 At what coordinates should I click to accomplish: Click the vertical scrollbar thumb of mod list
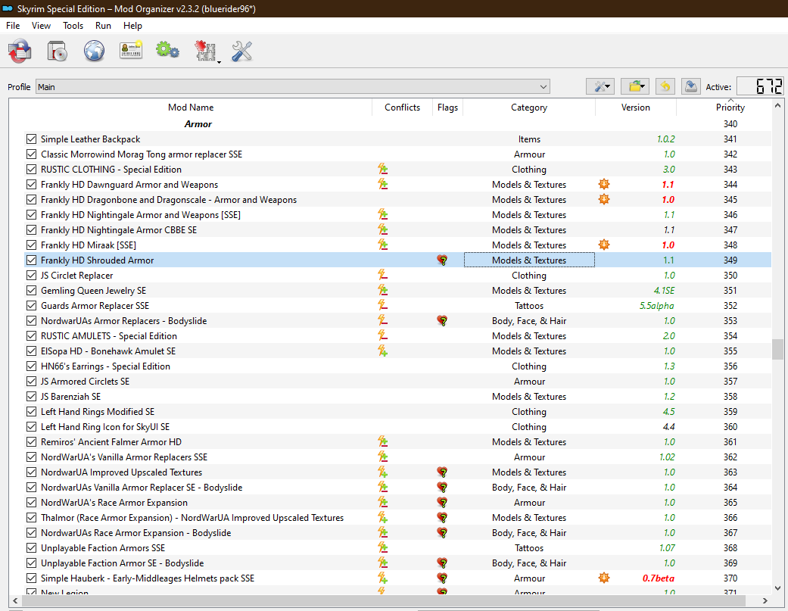coord(777,349)
